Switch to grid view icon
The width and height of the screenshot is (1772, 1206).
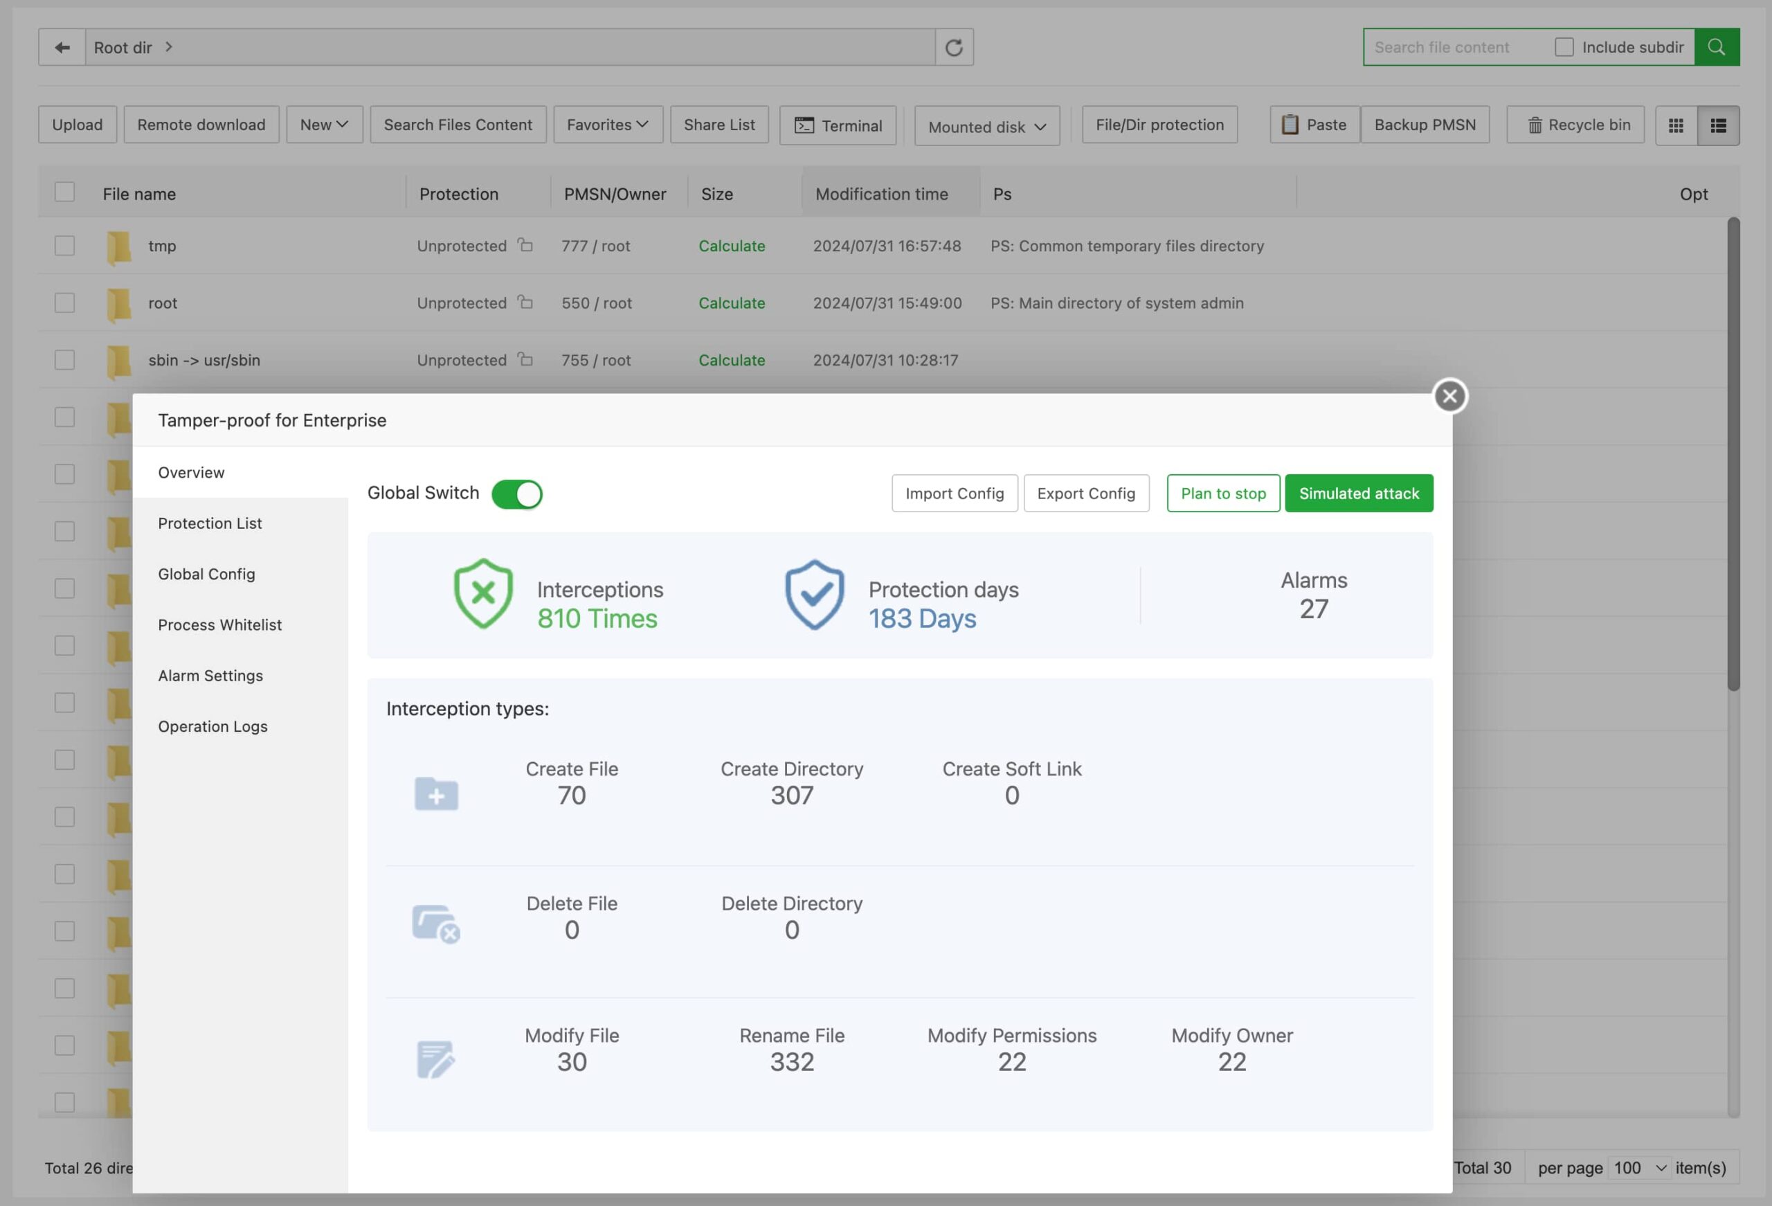pos(1675,125)
